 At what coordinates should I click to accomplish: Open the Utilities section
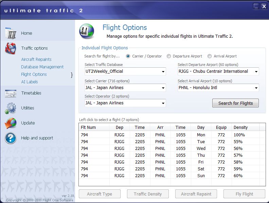pos(28,108)
